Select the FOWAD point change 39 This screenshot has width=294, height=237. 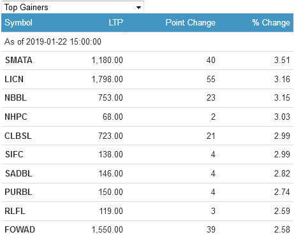[x=211, y=230]
